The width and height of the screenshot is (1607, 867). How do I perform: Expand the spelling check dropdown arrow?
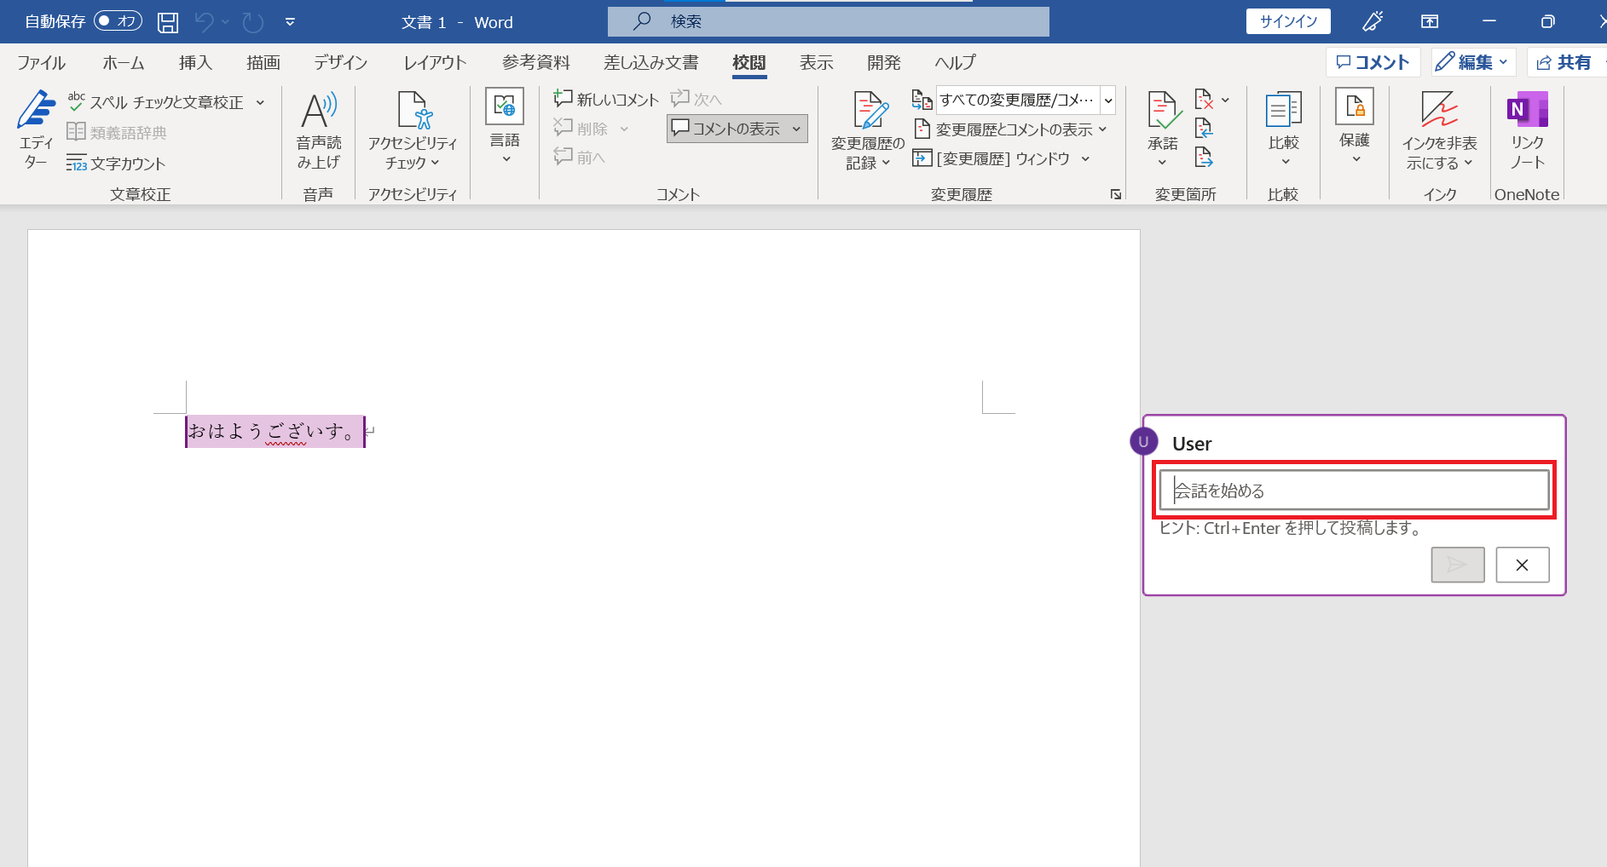point(260,102)
